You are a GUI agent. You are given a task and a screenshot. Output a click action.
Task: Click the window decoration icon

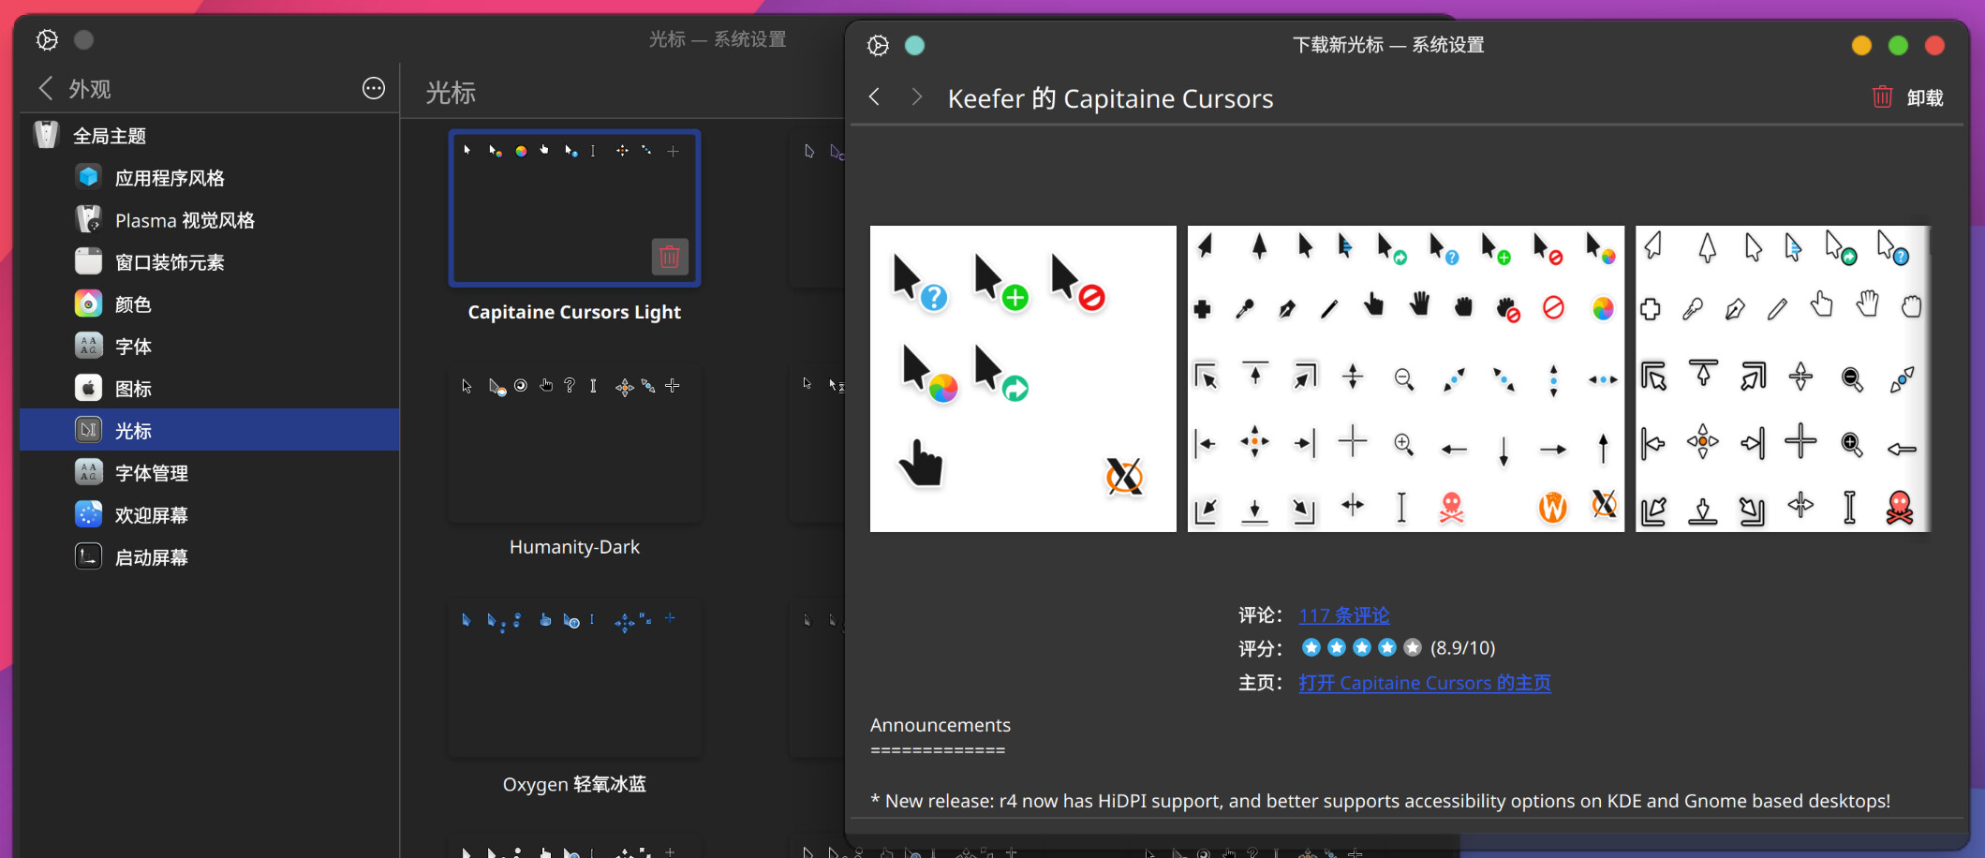(x=88, y=261)
